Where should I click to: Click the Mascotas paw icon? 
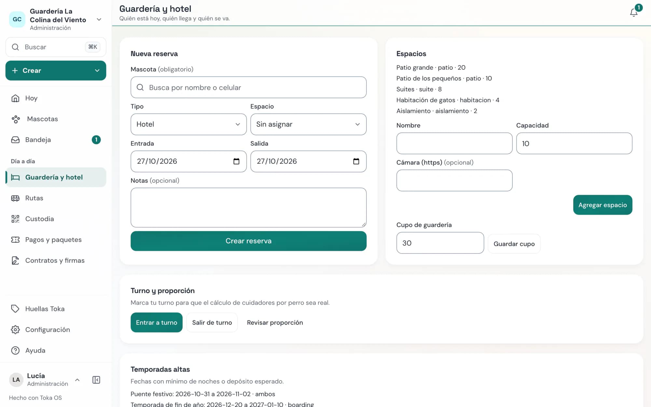click(x=15, y=119)
